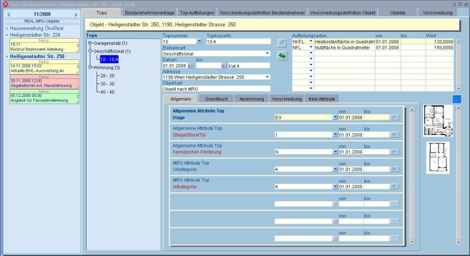
Task: Click note icon on 18:11 Rückruf note
Action: click(x=78, y=45)
